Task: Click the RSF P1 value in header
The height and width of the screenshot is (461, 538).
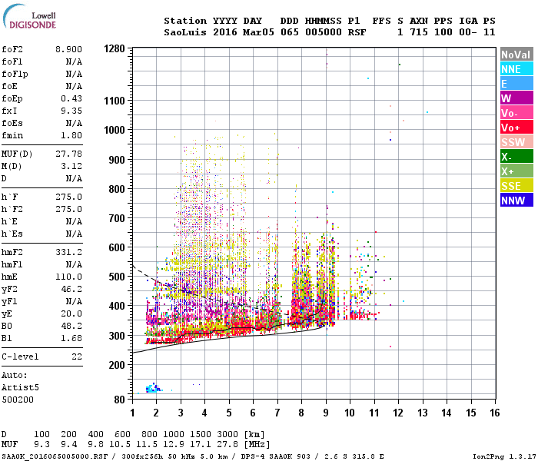Action: coord(357,32)
